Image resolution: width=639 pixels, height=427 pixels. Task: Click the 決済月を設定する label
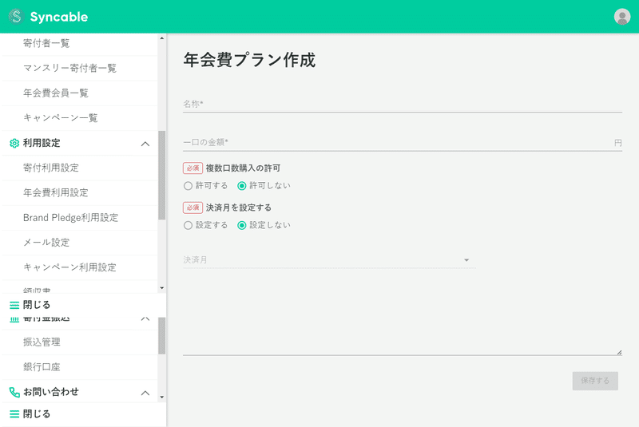tap(238, 208)
